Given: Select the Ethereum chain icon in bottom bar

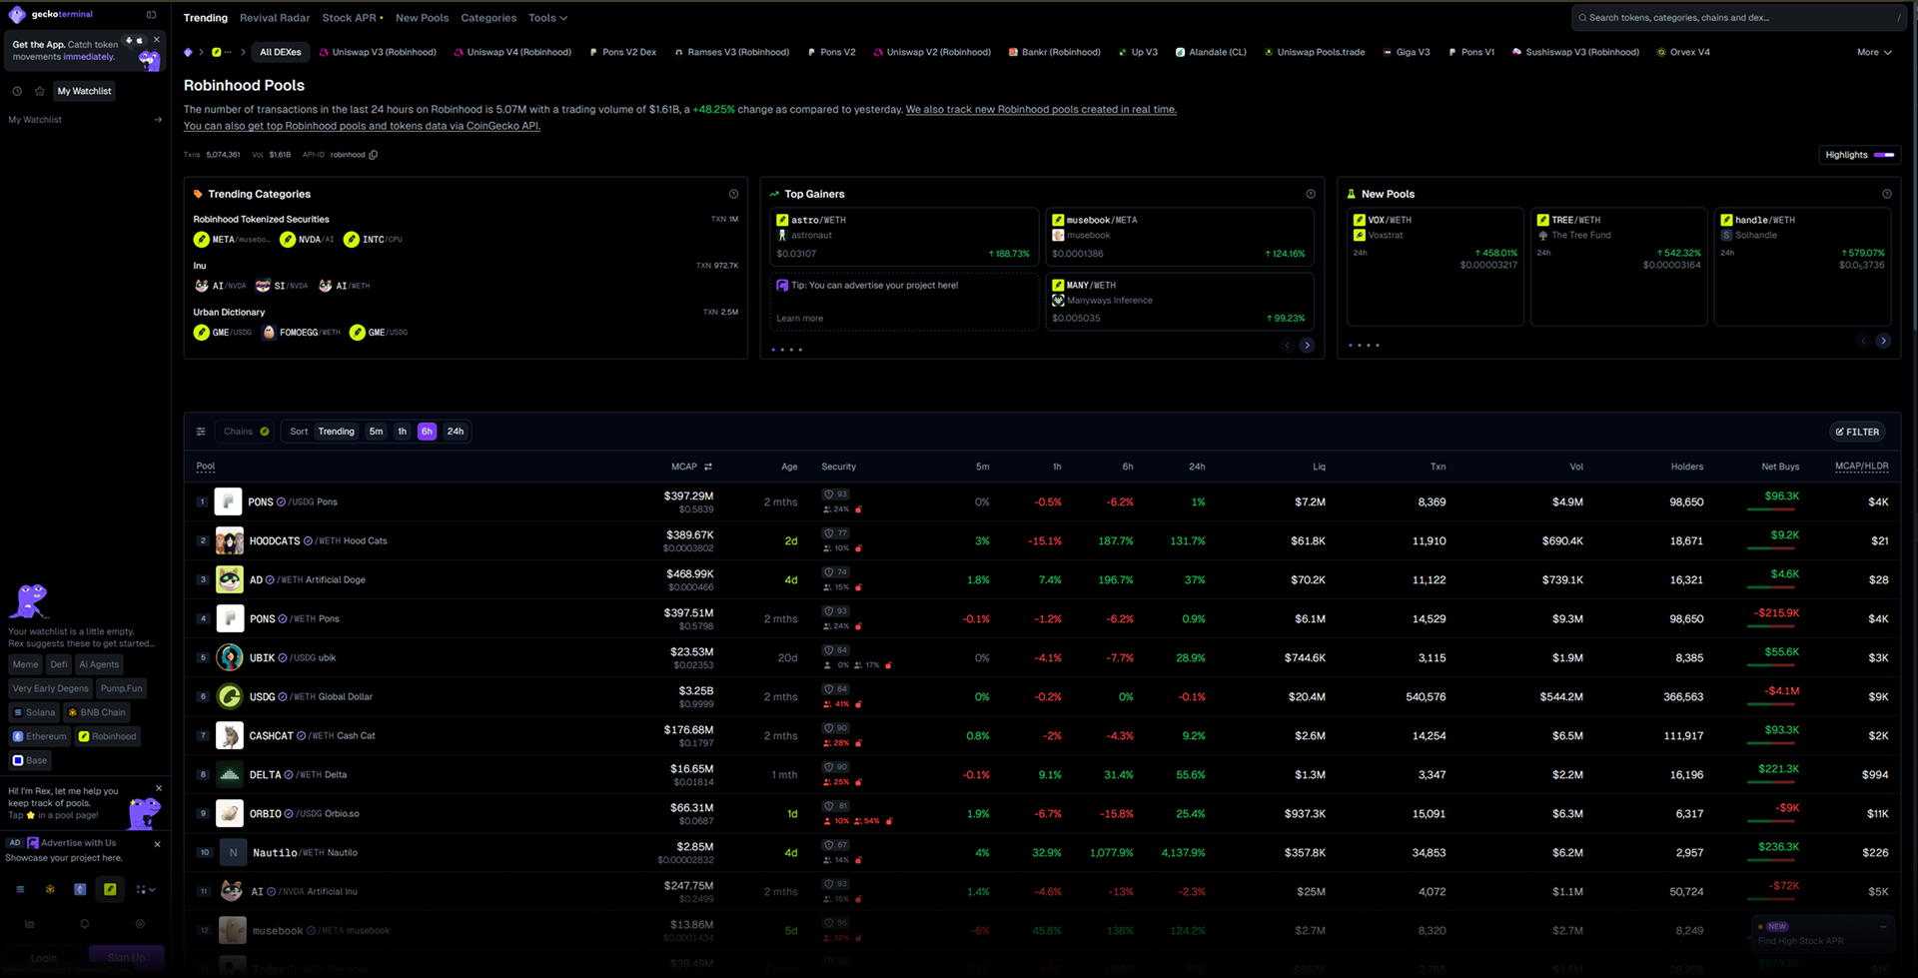Looking at the screenshot, I should (80, 889).
